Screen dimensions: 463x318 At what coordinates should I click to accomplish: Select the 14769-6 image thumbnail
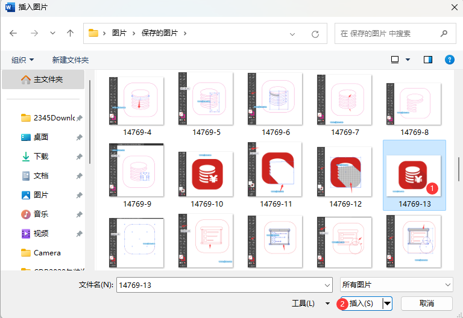[275, 99]
